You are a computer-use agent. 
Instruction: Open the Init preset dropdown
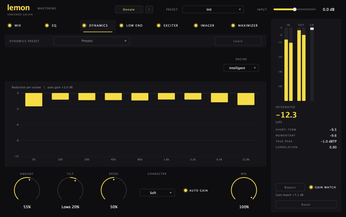tap(213, 9)
